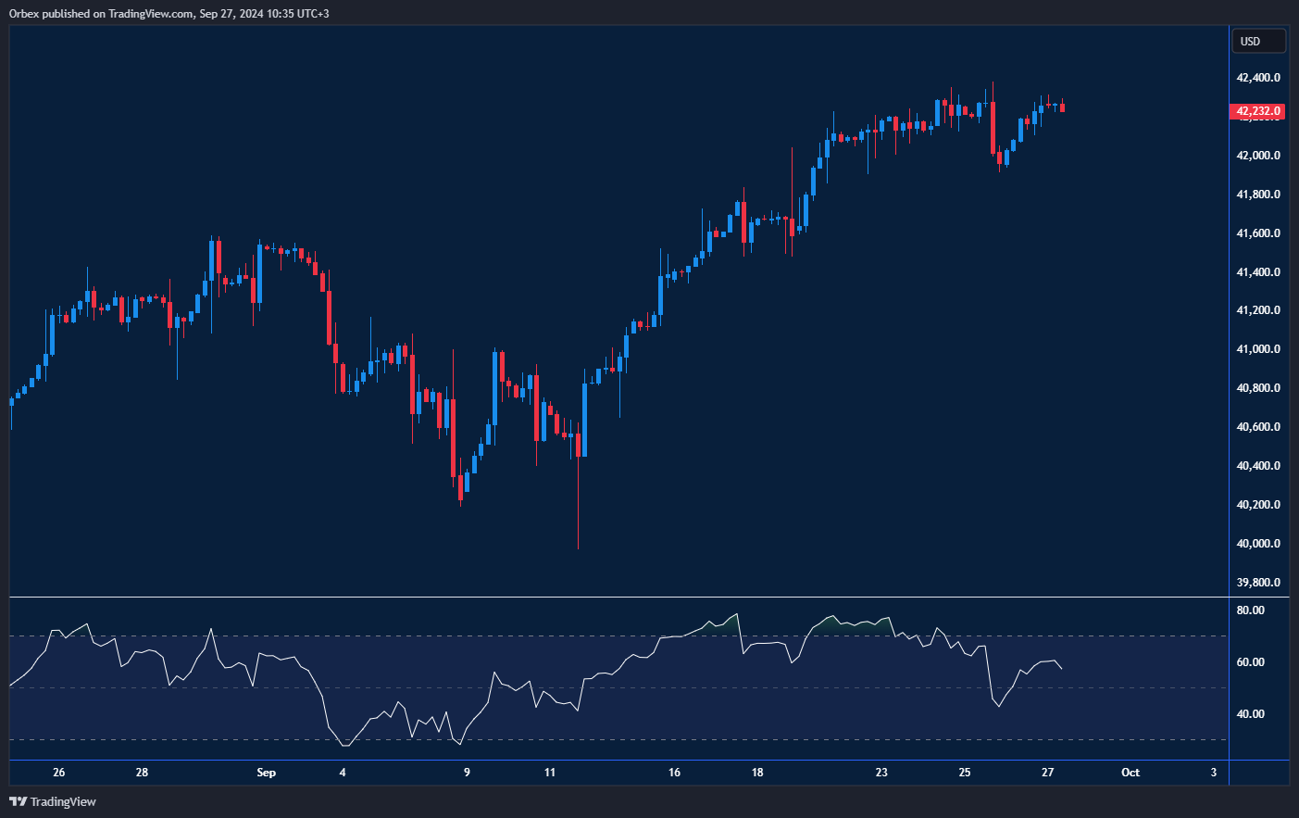Click the 40.00 RSI scale label

pos(1250,714)
